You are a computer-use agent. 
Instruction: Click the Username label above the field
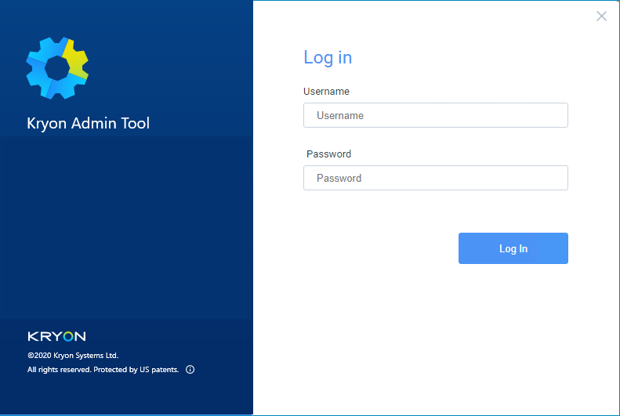coord(326,92)
